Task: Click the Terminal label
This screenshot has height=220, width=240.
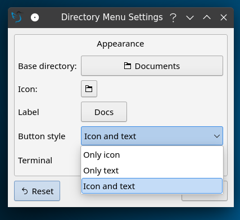Action: pos(35,161)
